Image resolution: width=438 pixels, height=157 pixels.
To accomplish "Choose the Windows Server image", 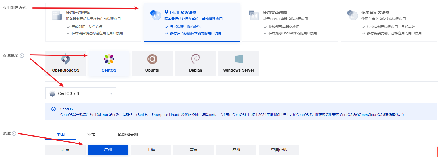I will [x=239, y=63].
